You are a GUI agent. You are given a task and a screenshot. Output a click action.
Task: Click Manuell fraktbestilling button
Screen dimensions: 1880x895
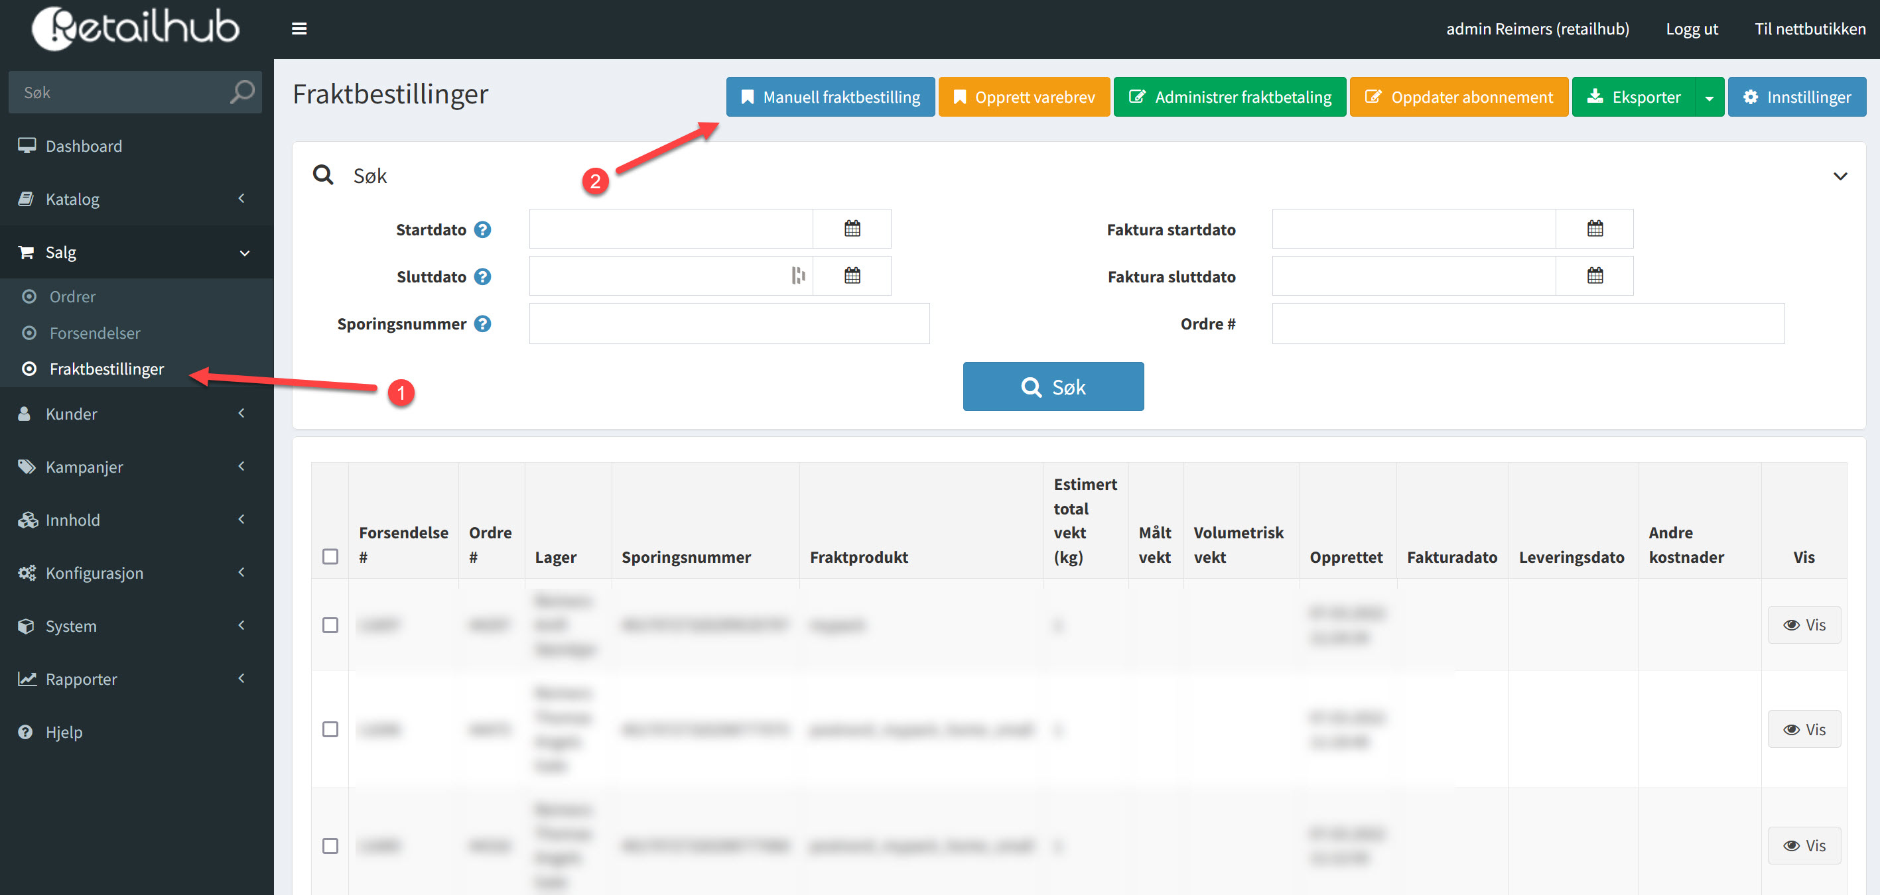tap(830, 97)
